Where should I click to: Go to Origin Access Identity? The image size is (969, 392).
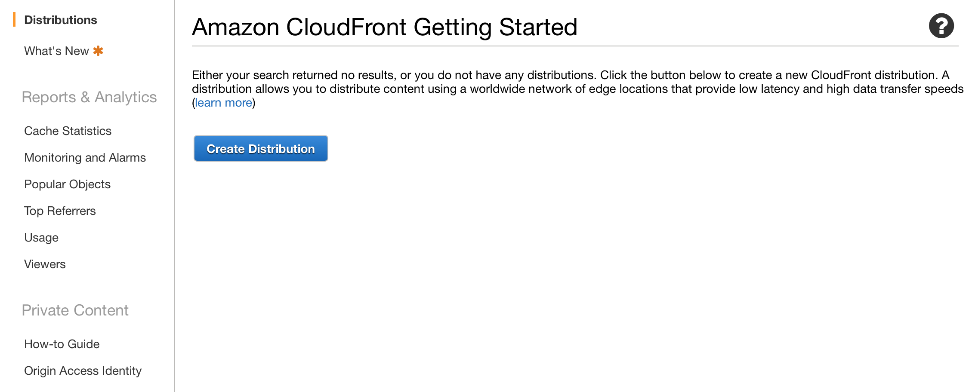tap(83, 371)
